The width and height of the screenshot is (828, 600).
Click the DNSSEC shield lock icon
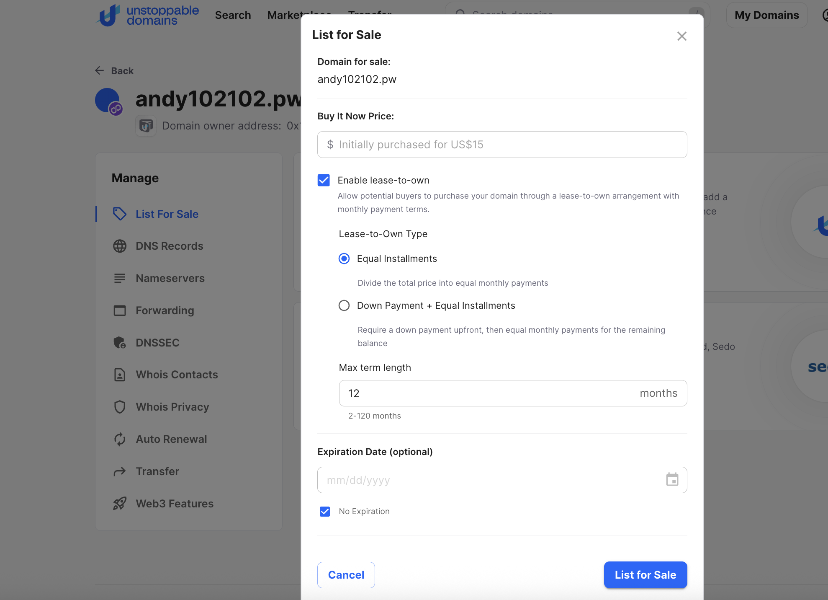[x=120, y=343]
